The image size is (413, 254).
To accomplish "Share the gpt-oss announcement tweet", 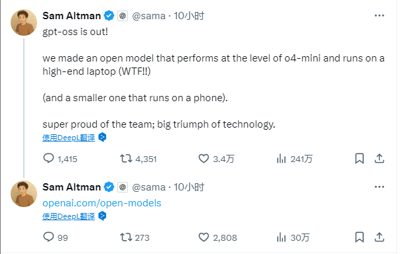I will (379, 159).
